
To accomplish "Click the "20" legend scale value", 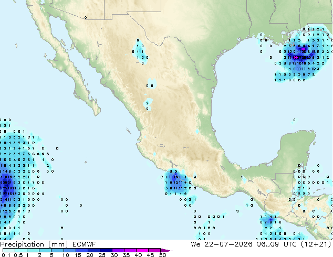I will point(90,255).
